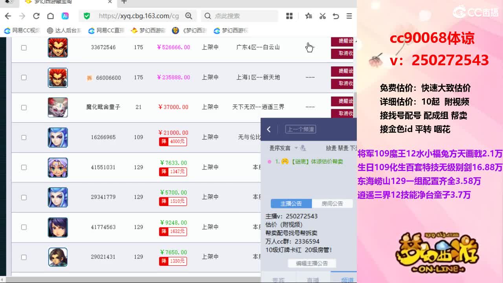Open the apps grid icon

[290, 16]
